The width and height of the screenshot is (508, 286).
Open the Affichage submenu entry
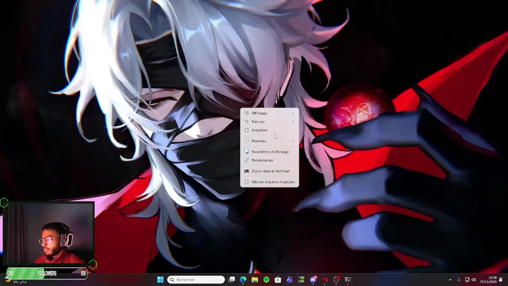pyautogui.click(x=269, y=113)
